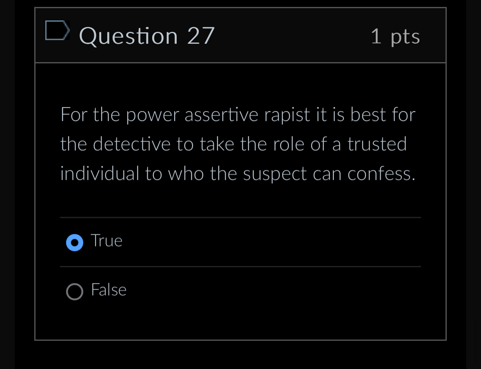Click the filled blue radio indicator
The width and height of the screenshot is (481, 369).
75,242
